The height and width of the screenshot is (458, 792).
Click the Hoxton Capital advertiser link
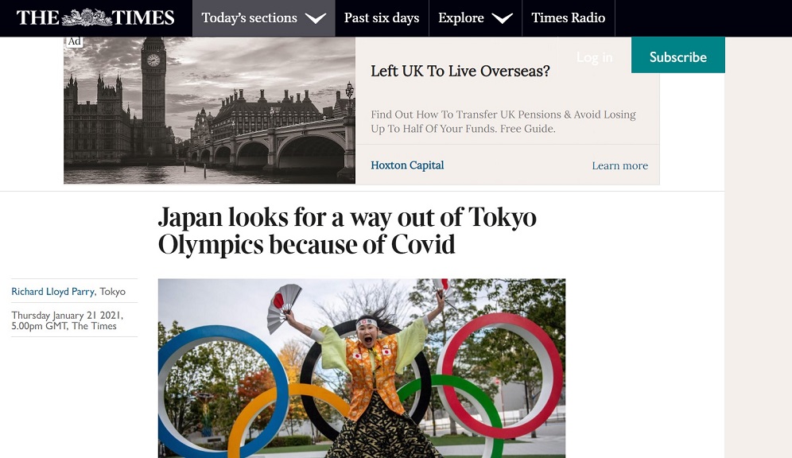click(407, 165)
